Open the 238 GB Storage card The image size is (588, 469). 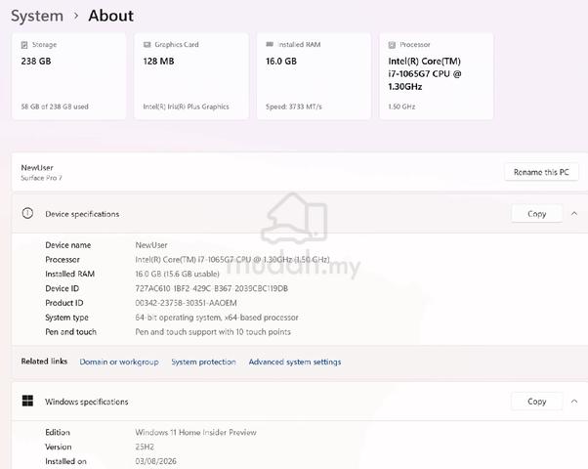pos(69,76)
